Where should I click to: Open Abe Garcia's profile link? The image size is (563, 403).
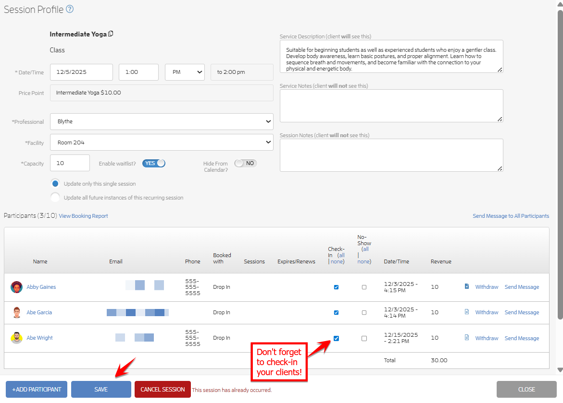[x=39, y=312]
